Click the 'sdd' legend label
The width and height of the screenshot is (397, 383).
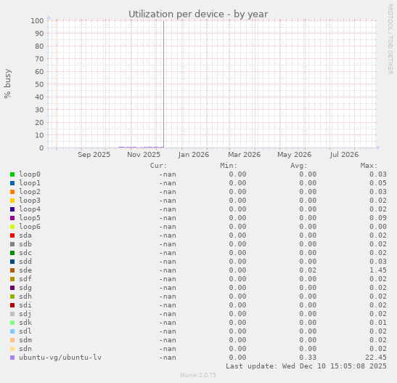coord(25,262)
